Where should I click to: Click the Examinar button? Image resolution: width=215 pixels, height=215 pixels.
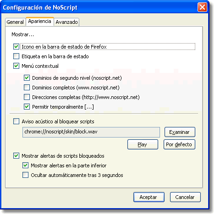click(x=180, y=132)
